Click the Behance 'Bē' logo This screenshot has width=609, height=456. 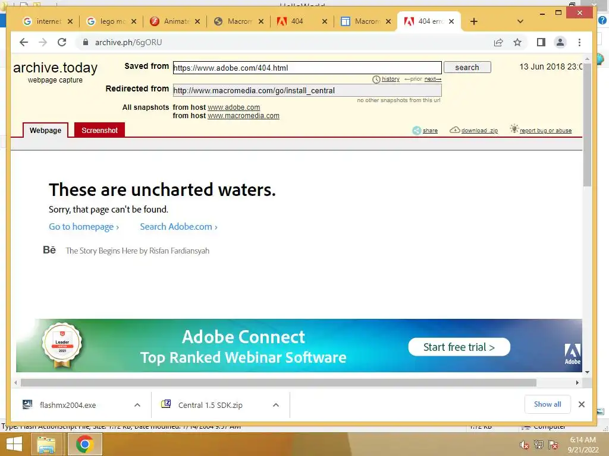49,250
